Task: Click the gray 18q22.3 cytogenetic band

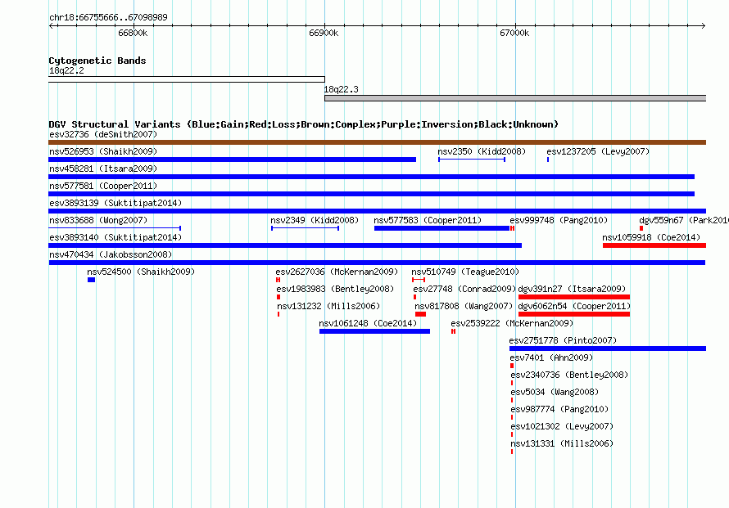Action: coord(515,98)
